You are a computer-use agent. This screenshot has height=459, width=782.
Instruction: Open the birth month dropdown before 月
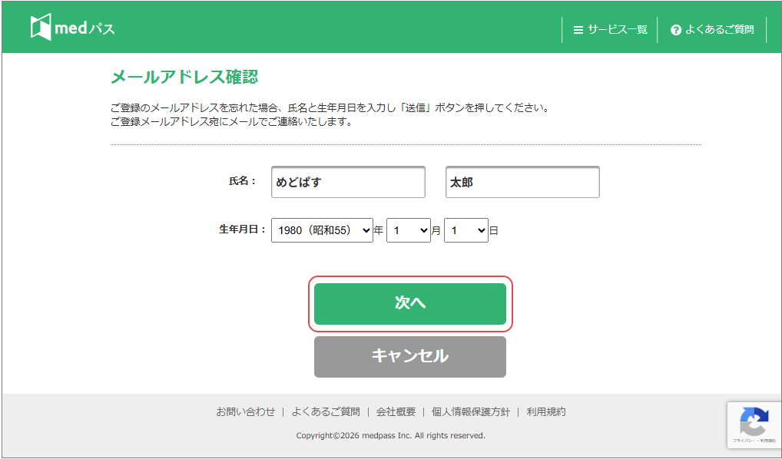(x=408, y=229)
